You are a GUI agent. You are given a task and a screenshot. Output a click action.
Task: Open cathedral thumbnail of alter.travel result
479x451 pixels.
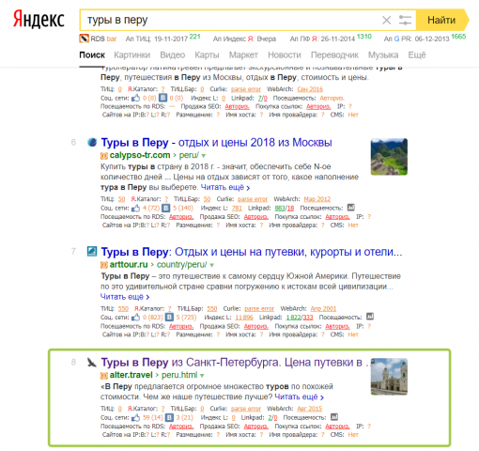389,377
